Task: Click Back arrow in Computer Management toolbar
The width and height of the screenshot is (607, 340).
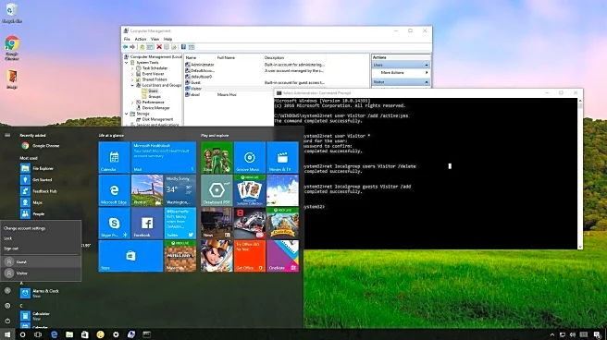Action: click(126, 47)
